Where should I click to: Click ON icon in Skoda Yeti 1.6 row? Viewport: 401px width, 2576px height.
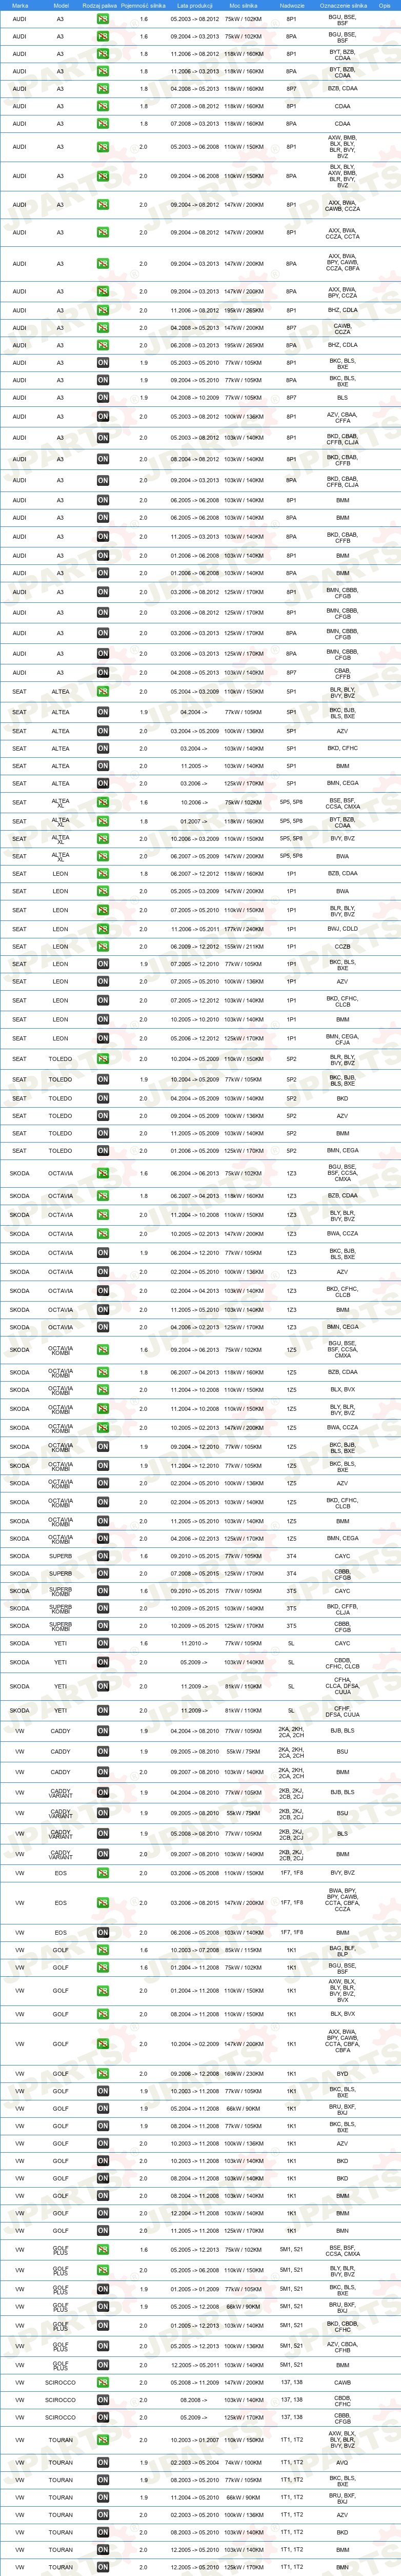102,1642
